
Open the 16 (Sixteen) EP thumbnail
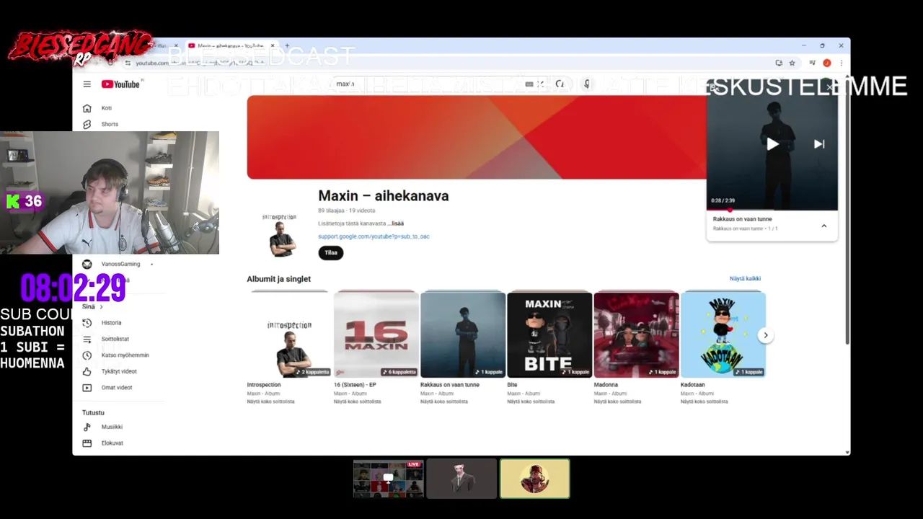(x=376, y=334)
